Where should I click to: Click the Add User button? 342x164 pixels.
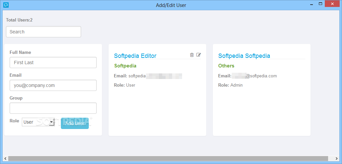(x=75, y=123)
